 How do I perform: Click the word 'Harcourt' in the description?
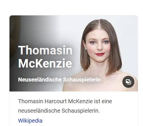click(x=56, y=101)
